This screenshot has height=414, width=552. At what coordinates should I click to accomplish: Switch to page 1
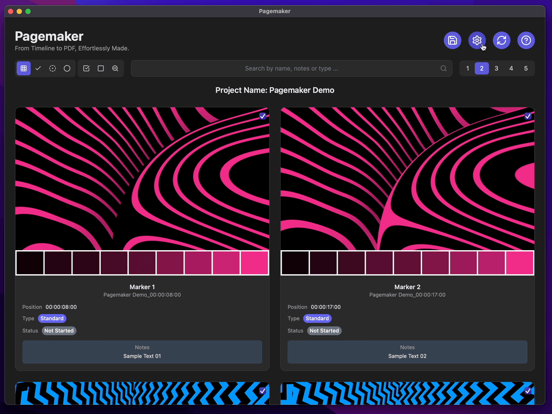(467, 68)
